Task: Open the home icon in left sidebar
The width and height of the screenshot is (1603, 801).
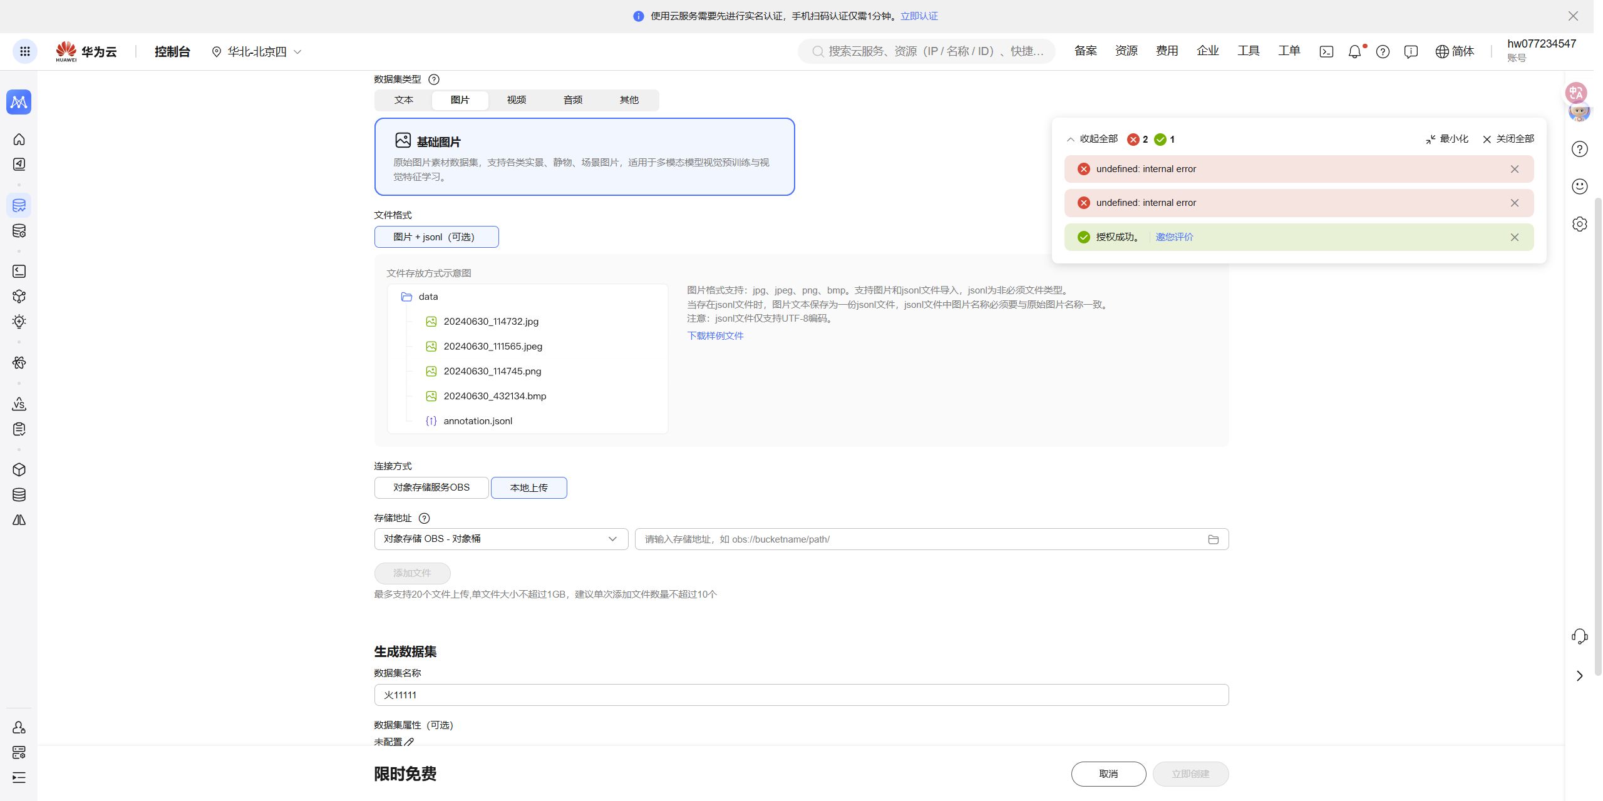Action: [19, 139]
